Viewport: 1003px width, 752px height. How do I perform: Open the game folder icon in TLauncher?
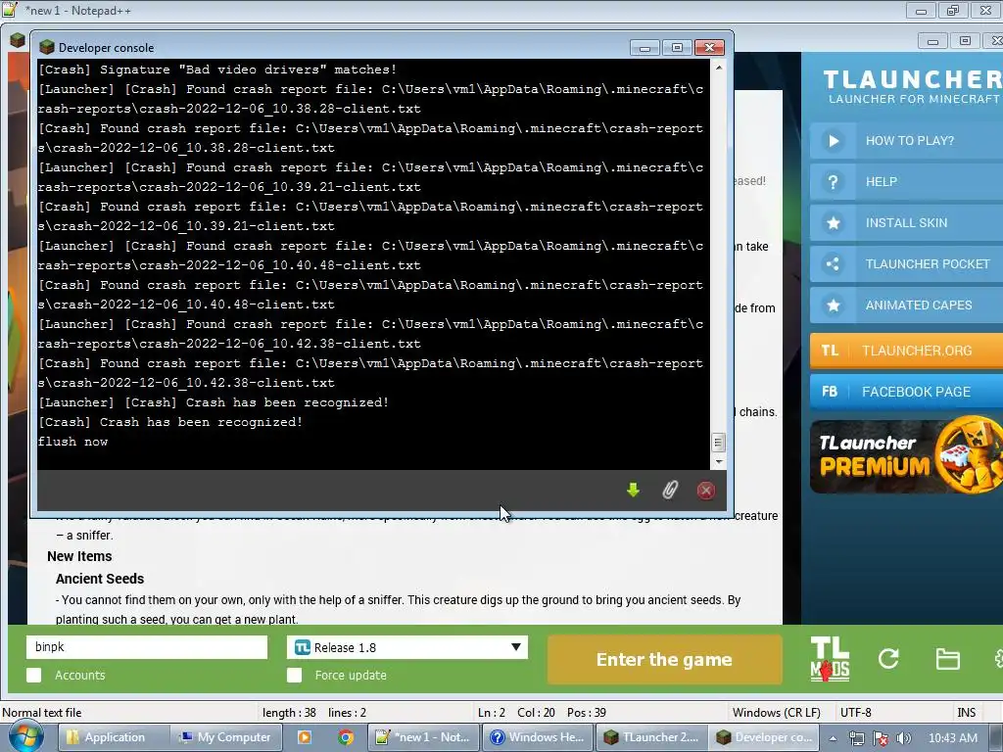[x=947, y=659]
